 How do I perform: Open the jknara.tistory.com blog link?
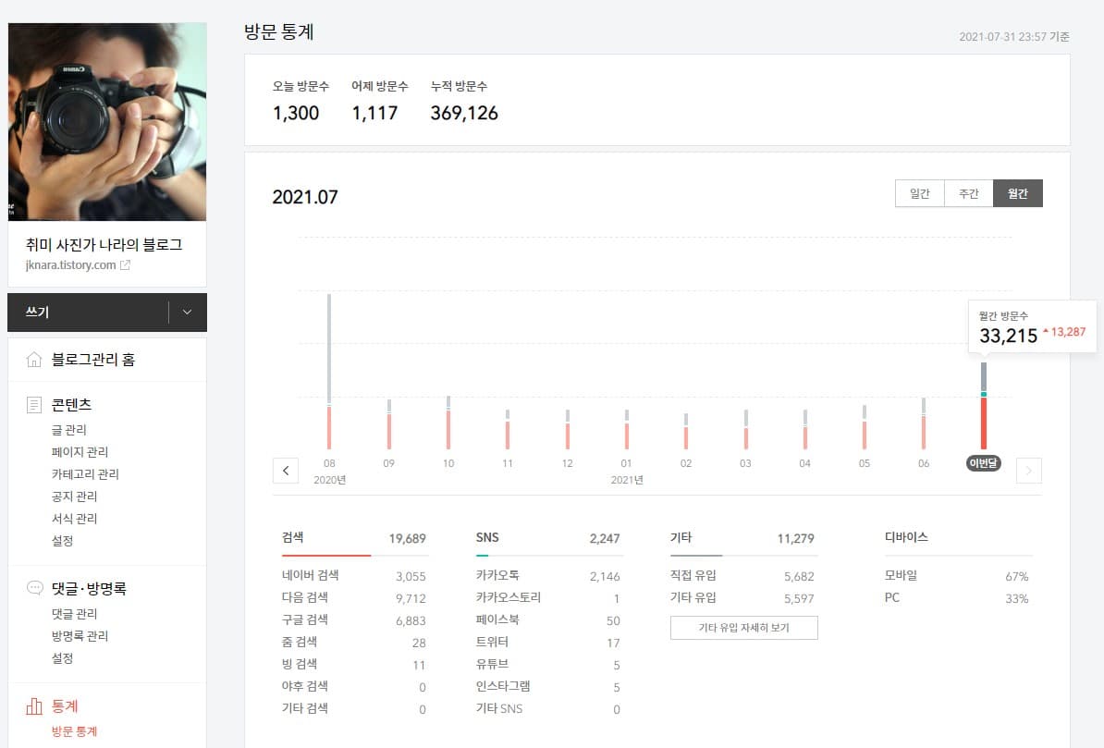click(x=71, y=265)
